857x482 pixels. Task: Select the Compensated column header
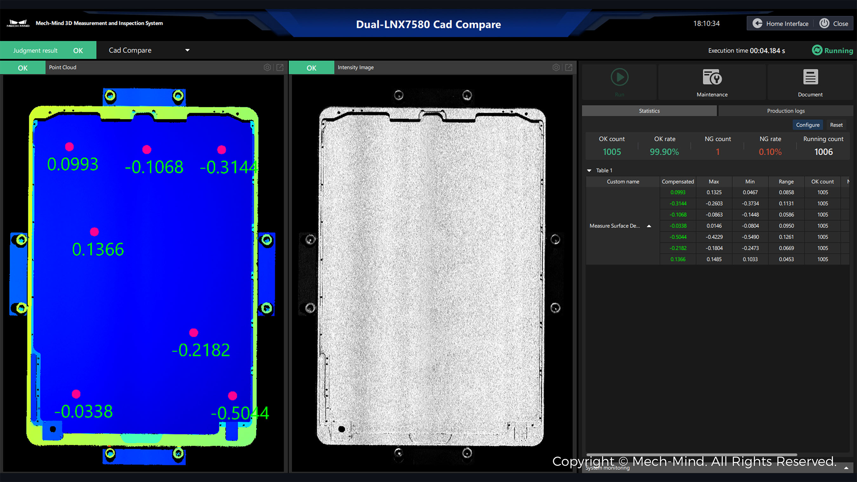pos(678,182)
